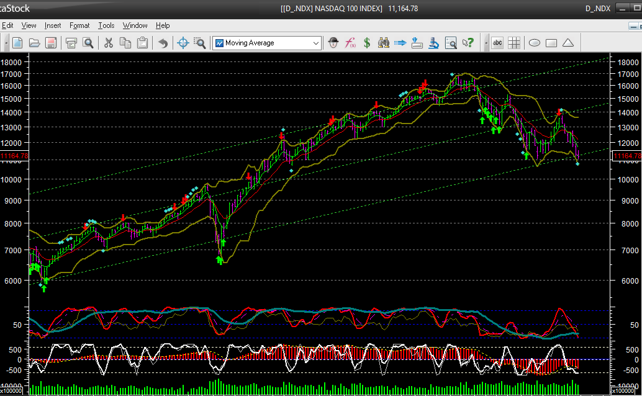Expand the Moving Average indicator dropdown
The height and width of the screenshot is (396, 642).
(316, 43)
